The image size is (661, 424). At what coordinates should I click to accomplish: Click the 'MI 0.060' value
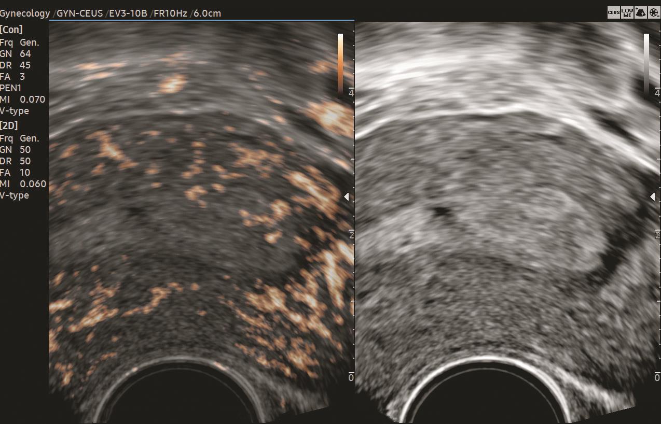[x=23, y=184]
